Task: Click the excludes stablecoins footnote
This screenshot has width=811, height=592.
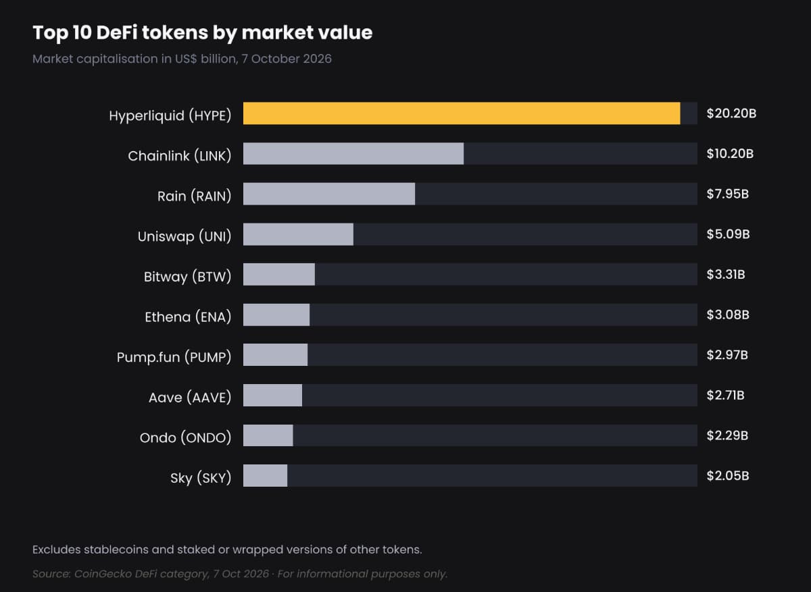Action: (x=227, y=549)
